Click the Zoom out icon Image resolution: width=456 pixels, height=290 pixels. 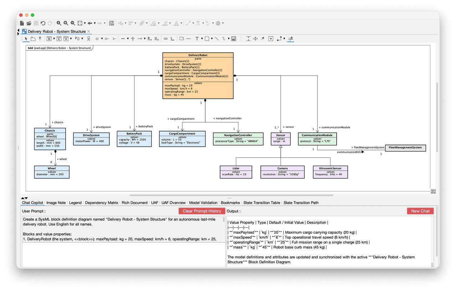pos(73,23)
